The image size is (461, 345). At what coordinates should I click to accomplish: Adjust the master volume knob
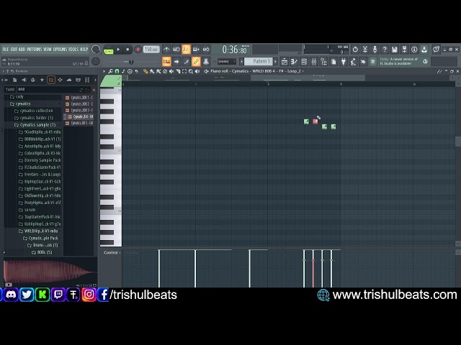pyautogui.click(x=96, y=50)
